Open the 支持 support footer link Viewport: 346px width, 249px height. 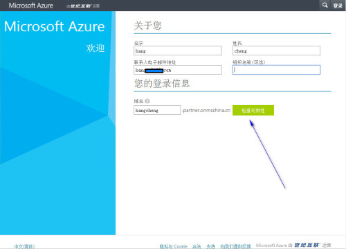[210, 246]
